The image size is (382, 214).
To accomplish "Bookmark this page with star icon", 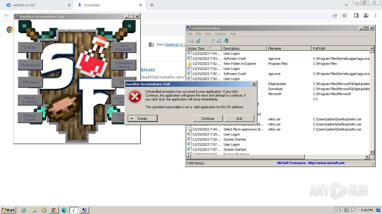I will (x=344, y=15).
